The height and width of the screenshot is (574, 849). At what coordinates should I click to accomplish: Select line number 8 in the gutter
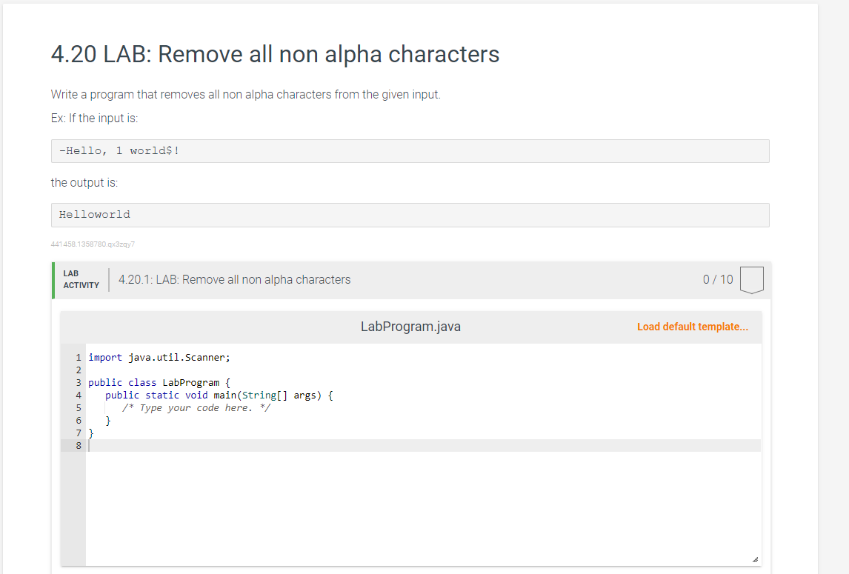click(x=79, y=445)
